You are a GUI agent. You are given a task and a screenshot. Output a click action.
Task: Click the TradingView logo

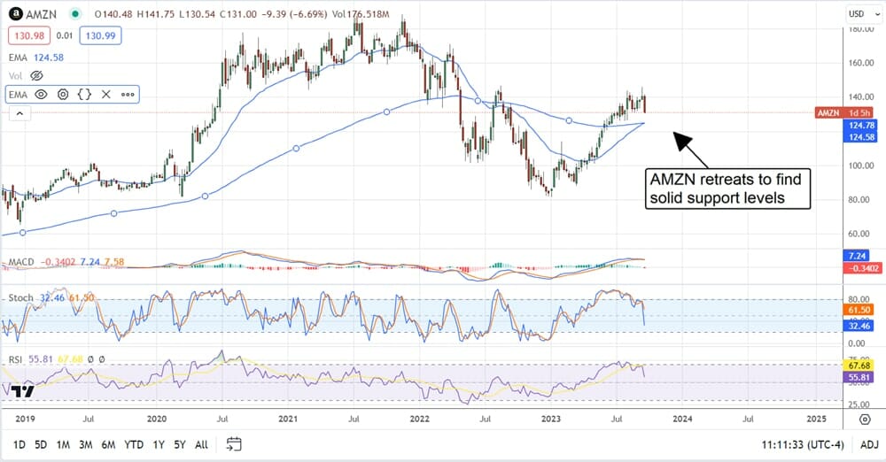click(x=22, y=390)
